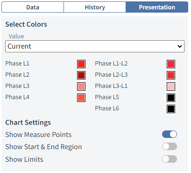Turn on Show Limits switch
The height and width of the screenshot is (173, 191).
(170, 159)
